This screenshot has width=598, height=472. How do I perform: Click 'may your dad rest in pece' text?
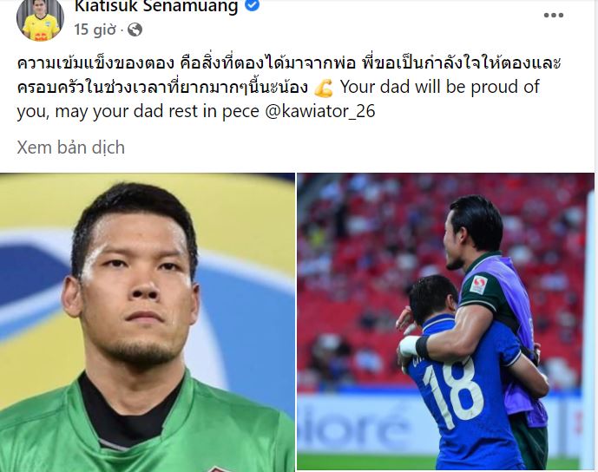tap(157, 111)
